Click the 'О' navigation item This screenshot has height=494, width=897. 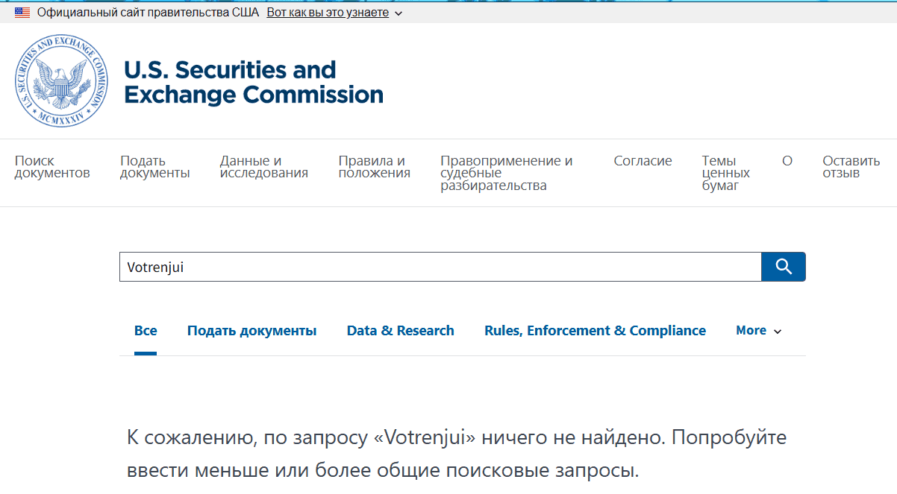[x=787, y=161]
